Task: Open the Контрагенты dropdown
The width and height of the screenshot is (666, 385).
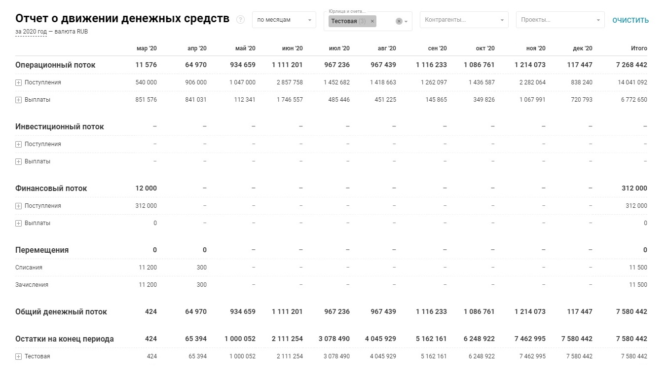Action: (x=464, y=20)
